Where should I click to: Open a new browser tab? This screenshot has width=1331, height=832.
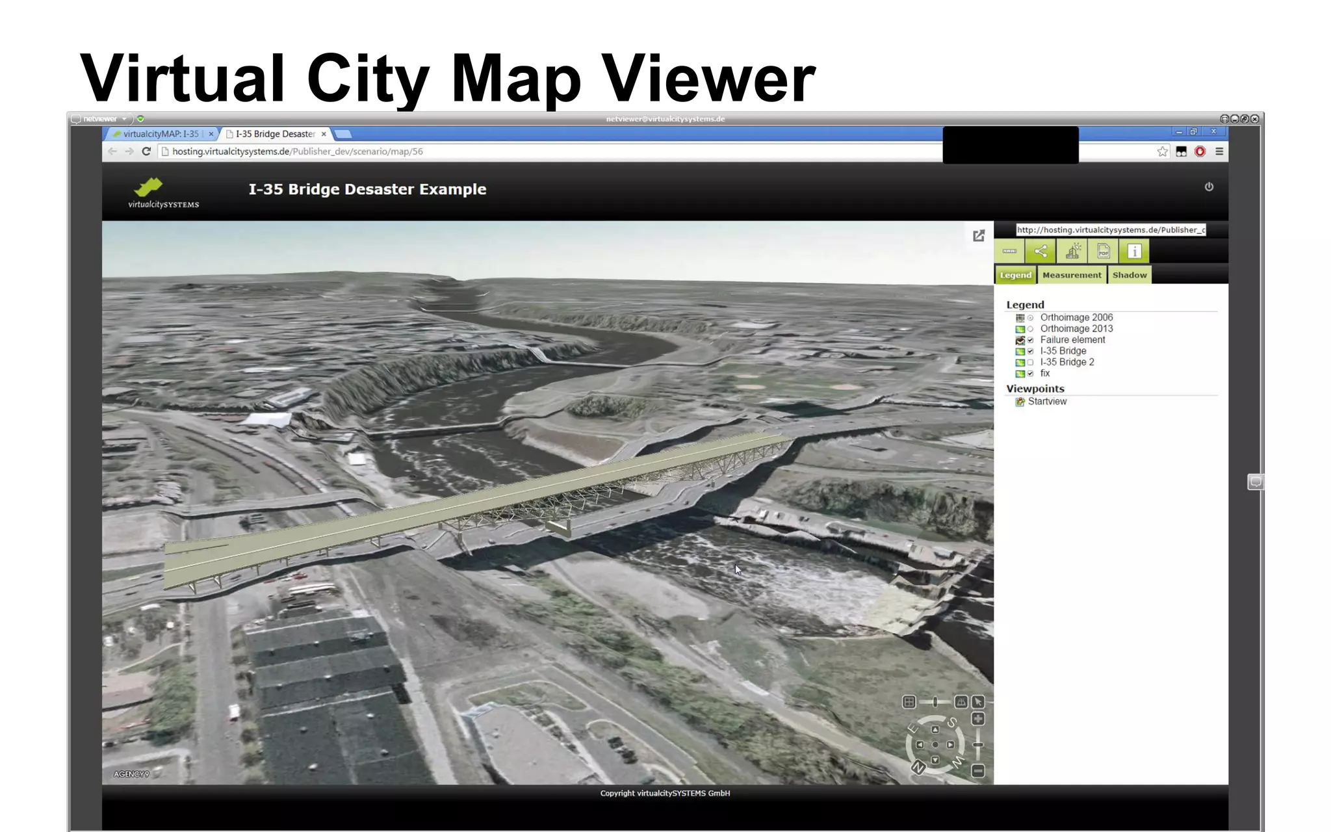(x=343, y=134)
